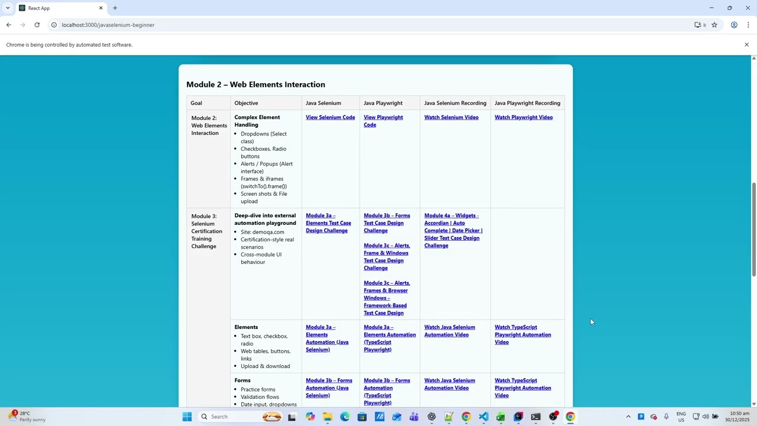The image size is (757, 426).
Task: Open the Terminal from the taskbar
Action: 536,417
